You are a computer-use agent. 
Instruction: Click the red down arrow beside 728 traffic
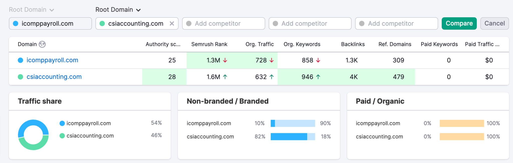click(x=272, y=60)
